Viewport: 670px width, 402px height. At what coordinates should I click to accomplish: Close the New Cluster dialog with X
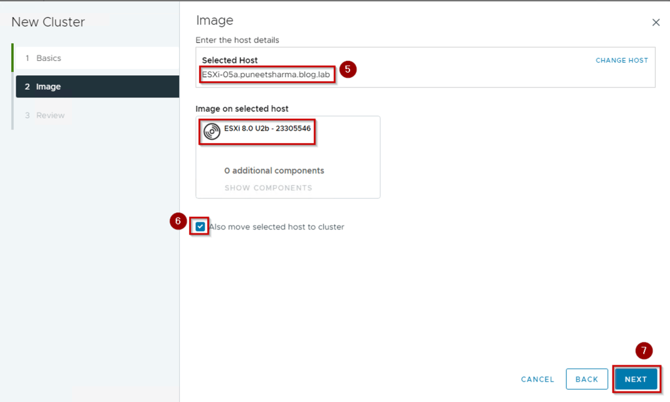(656, 22)
